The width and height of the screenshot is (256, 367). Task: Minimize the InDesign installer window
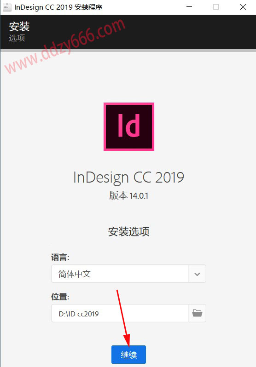(189, 7)
